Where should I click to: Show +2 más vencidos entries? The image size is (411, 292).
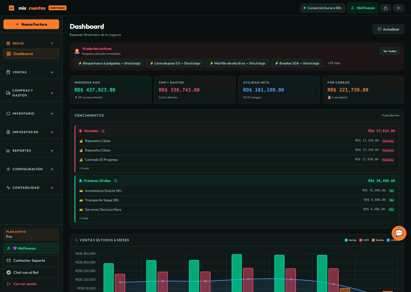[x=84, y=168]
